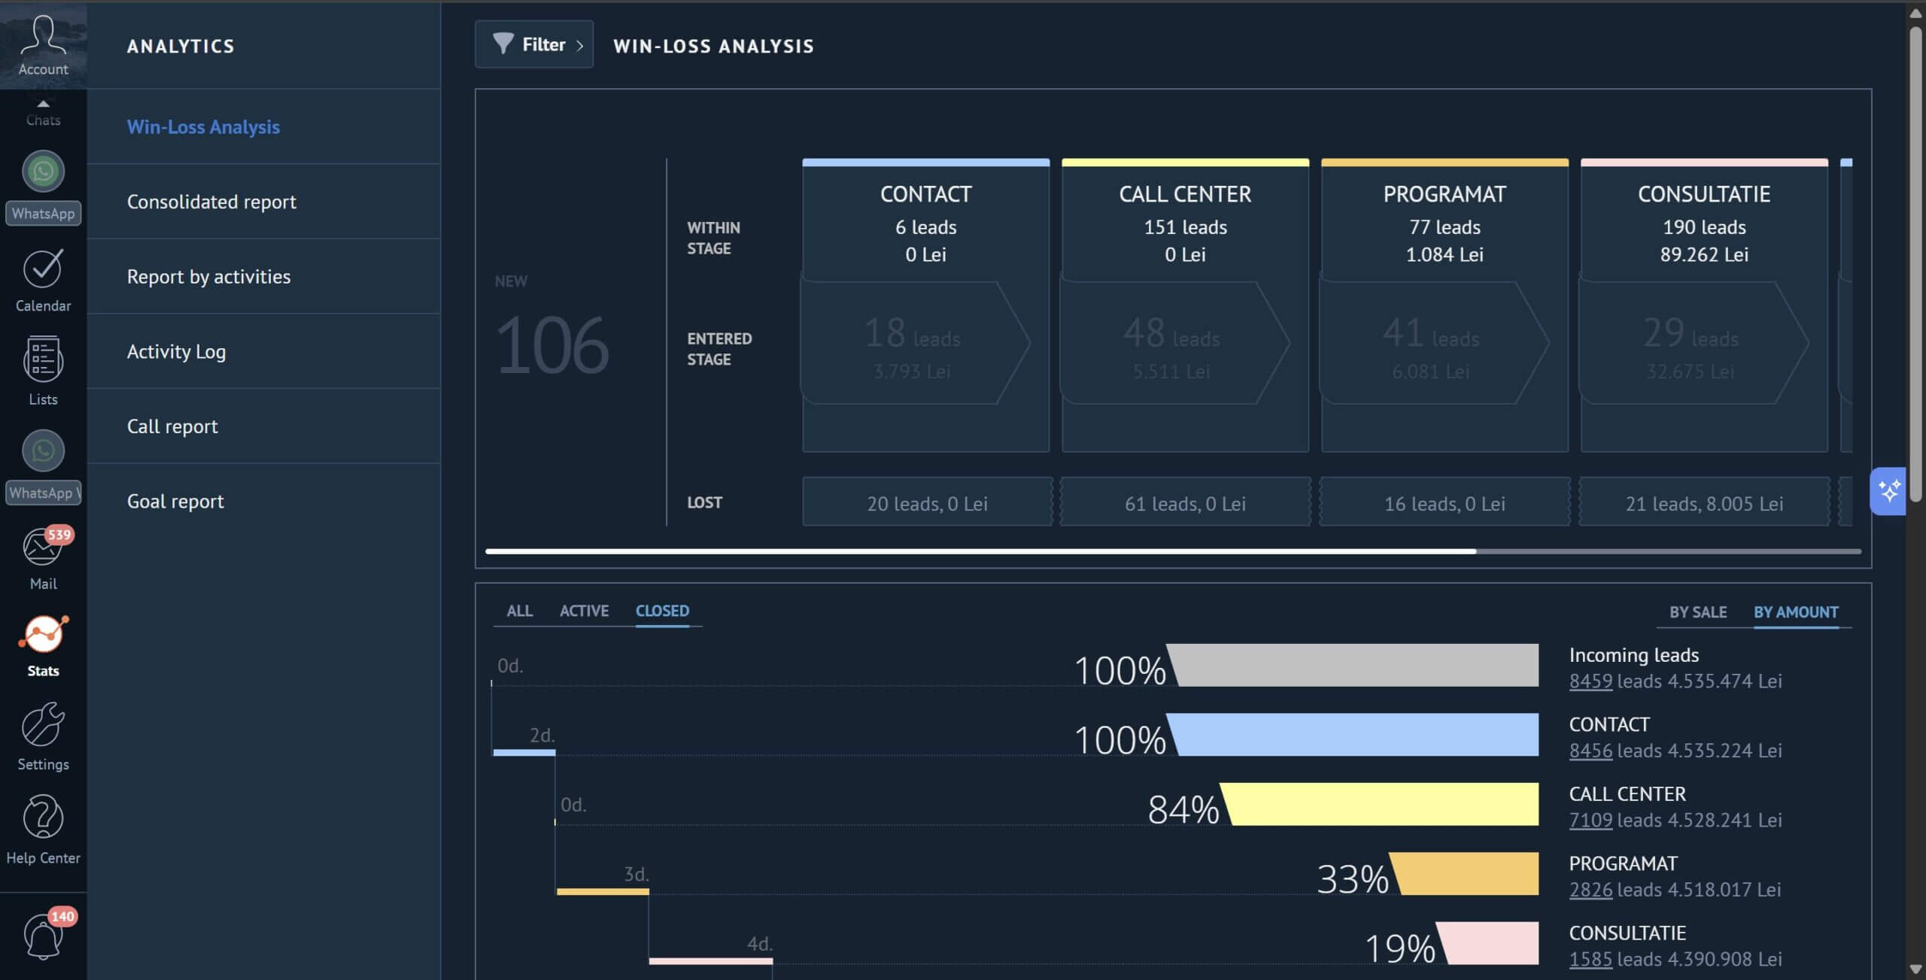Expand the Filter panel
Viewport: 1926px width, 980px height.
coord(534,45)
